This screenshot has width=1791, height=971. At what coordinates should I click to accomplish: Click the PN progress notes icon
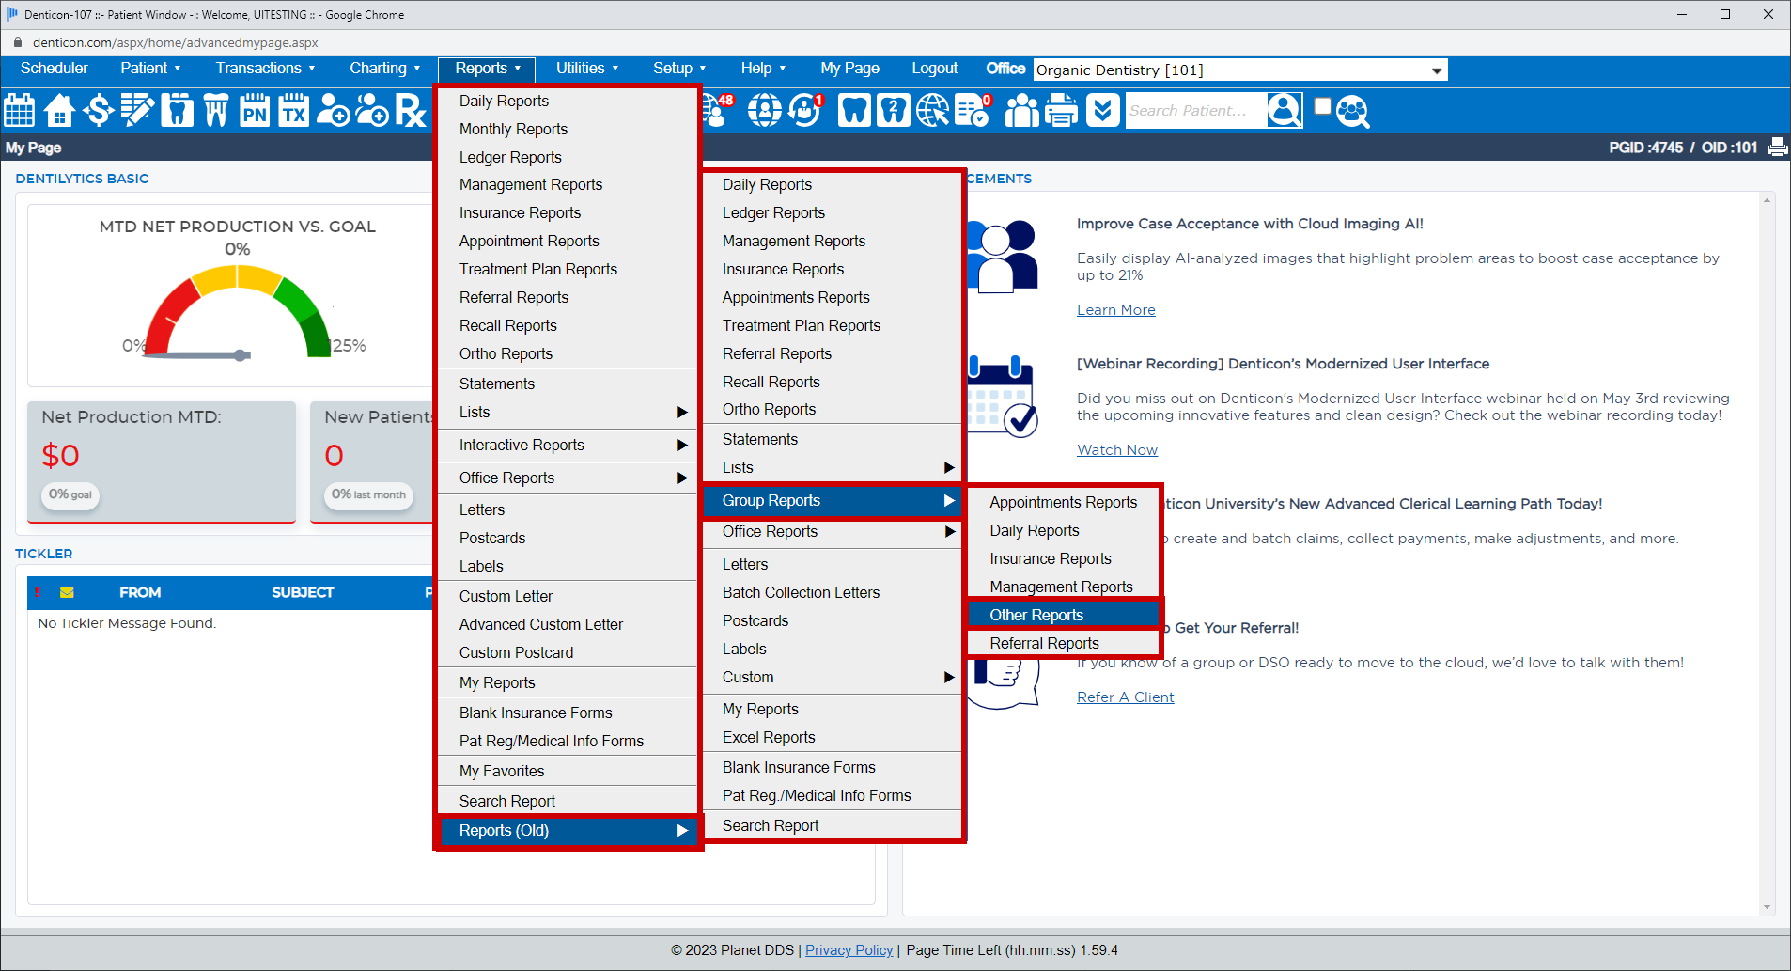tap(255, 110)
